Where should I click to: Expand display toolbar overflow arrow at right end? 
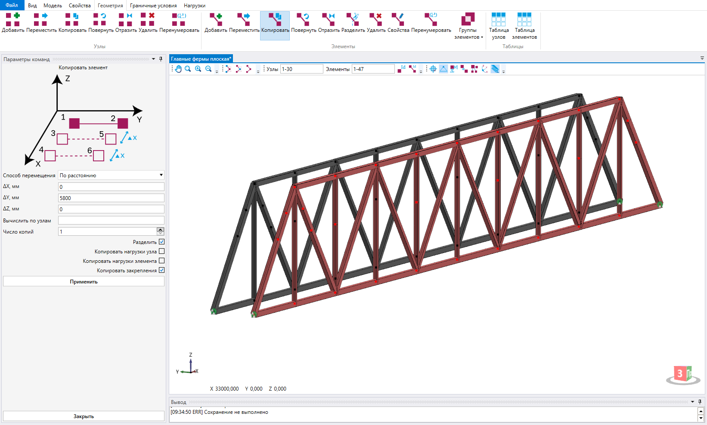[x=503, y=70]
